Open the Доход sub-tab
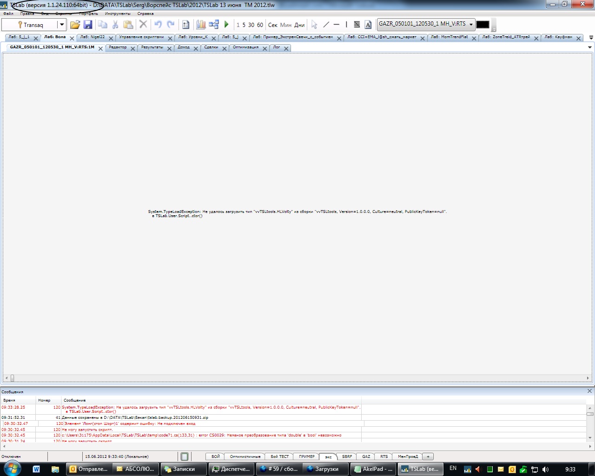595x476 pixels. 184,47
